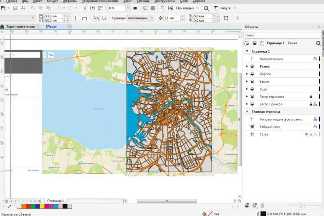Collapse the Главная страница section

click(247, 112)
